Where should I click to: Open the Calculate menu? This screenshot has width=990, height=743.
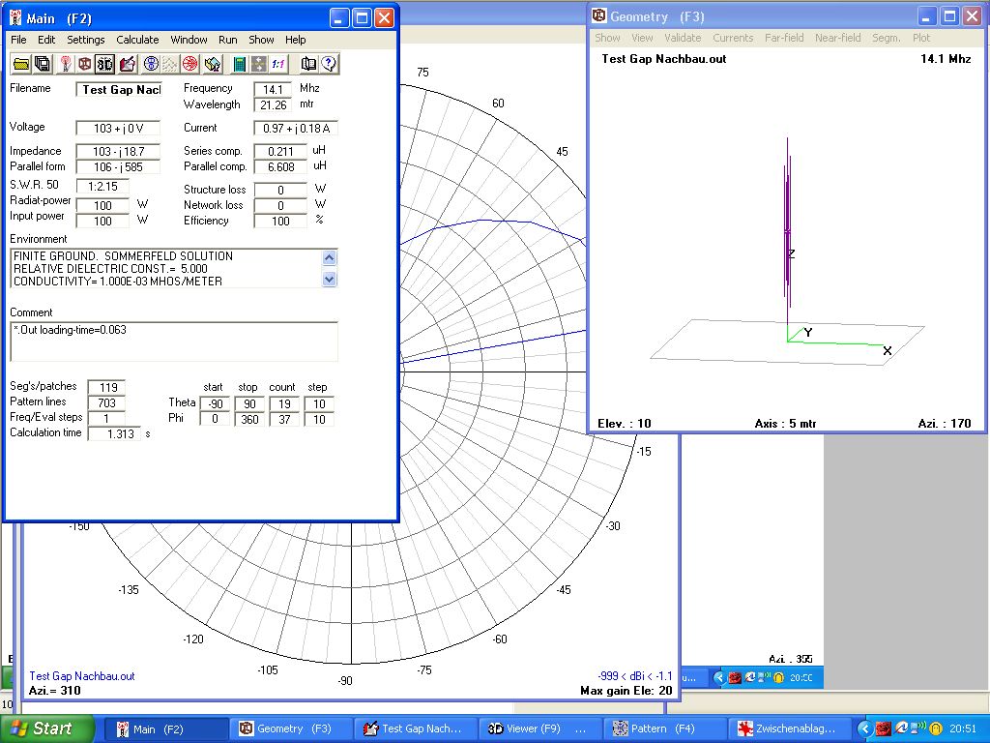click(x=137, y=40)
